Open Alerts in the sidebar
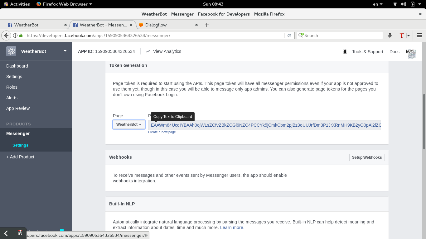The width and height of the screenshot is (426, 239). [x=12, y=98]
